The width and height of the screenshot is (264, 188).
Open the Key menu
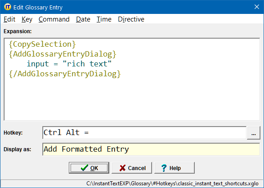(x=27, y=19)
